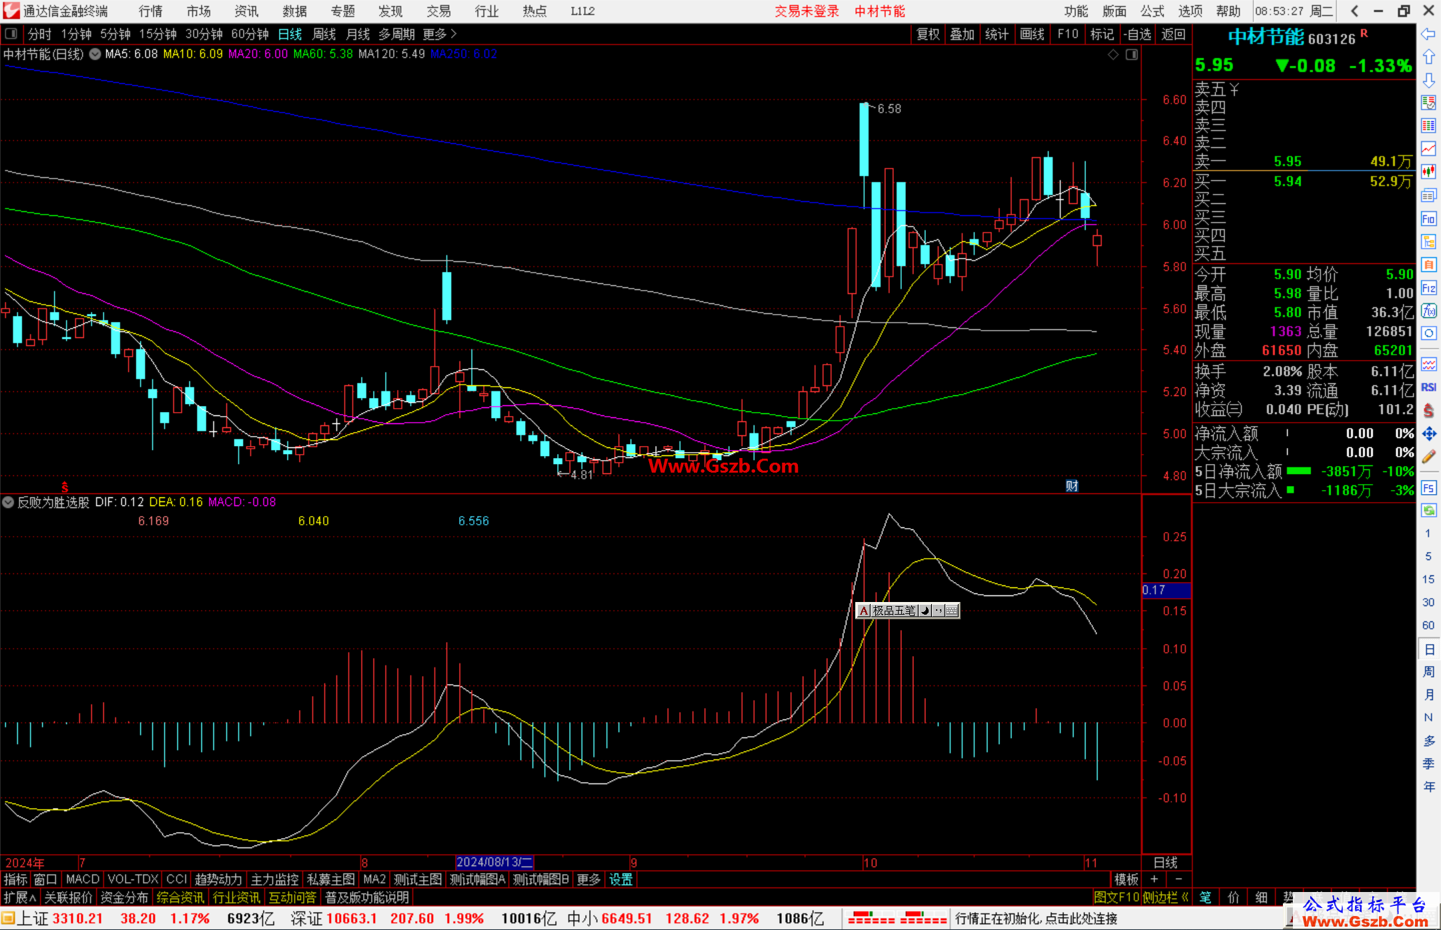Click the 画线 drawing button
The width and height of the screenshot is (1441, 930).
point(1032,34)
